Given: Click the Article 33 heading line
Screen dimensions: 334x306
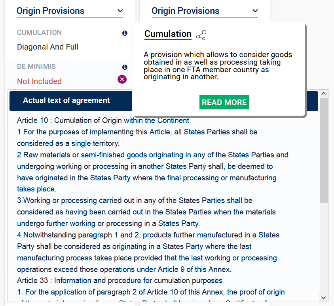Looking at the screenshot, I should 120,281.
